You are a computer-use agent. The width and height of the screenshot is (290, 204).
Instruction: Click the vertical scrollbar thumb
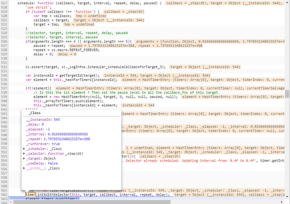pos(287,94)
